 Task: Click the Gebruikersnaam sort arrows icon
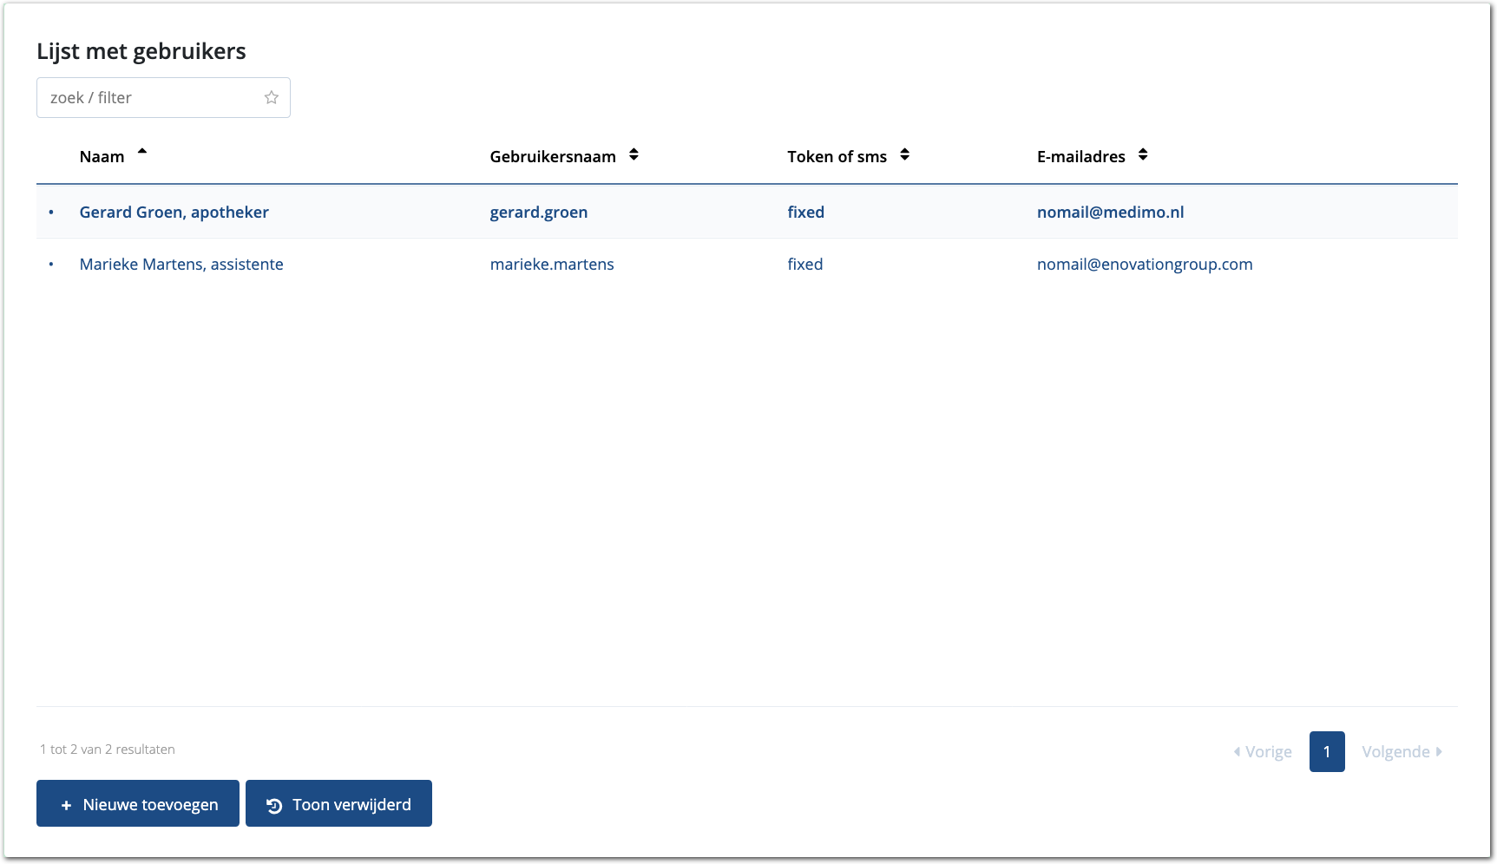point(634,155)
